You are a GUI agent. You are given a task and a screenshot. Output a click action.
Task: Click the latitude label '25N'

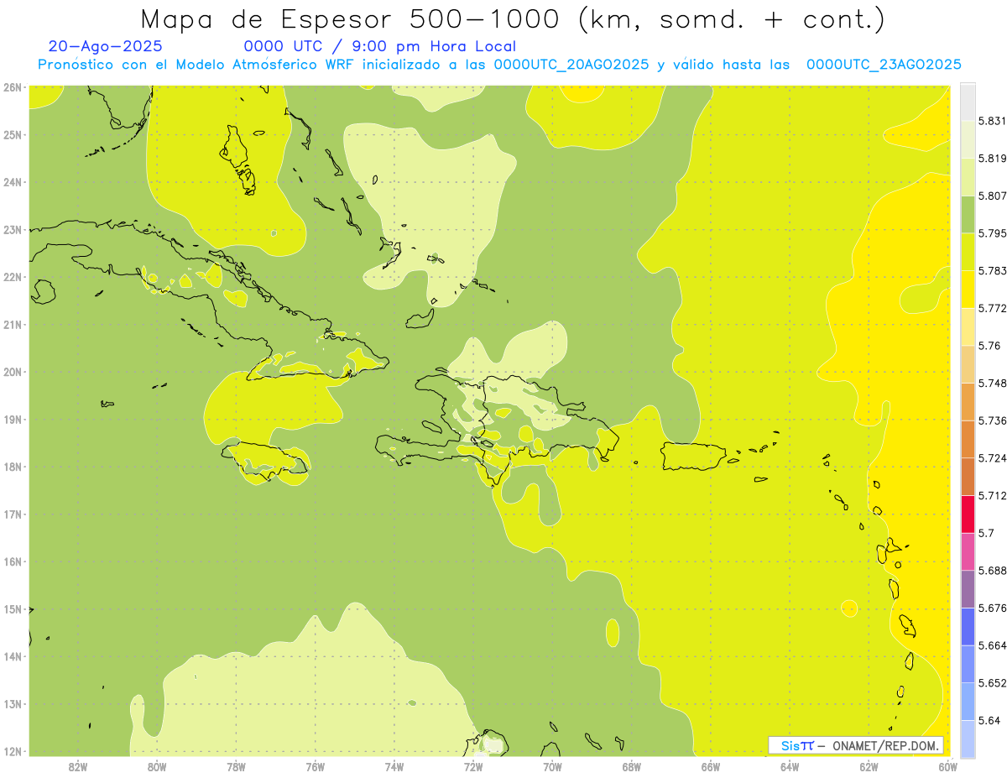[13, 134]
